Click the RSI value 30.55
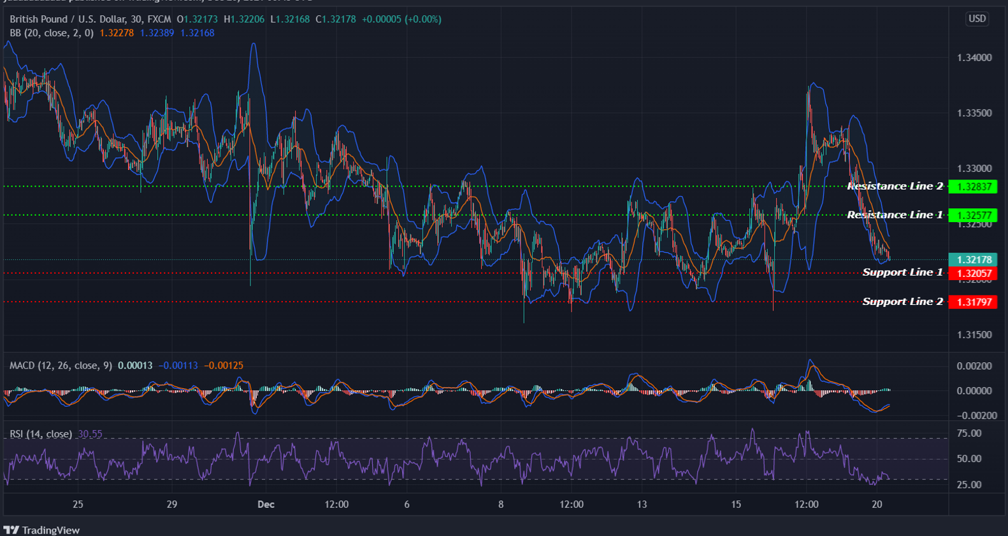Screen dimensions: 1008x536 [x=90, y=434]
